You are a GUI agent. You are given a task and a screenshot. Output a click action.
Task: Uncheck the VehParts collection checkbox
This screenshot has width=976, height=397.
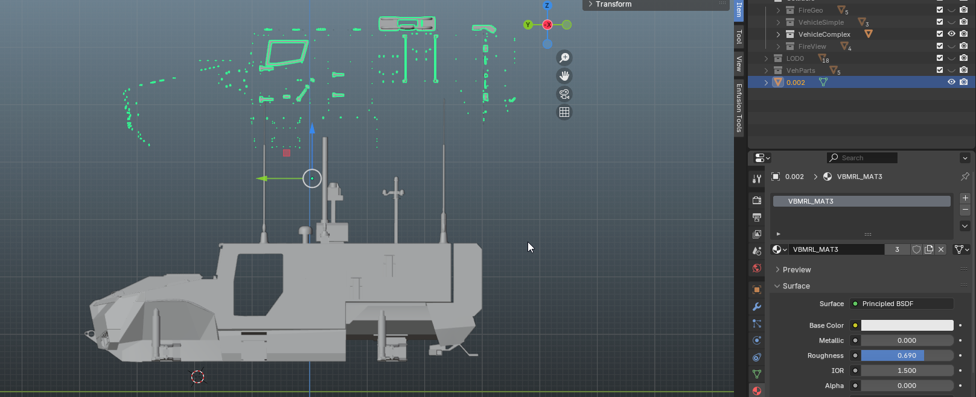pos(940,70)
